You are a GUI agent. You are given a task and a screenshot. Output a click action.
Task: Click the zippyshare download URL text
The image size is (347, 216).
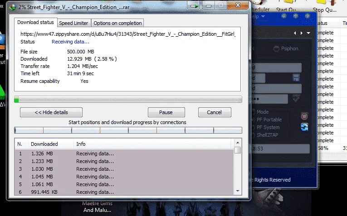tap(128, 34)
